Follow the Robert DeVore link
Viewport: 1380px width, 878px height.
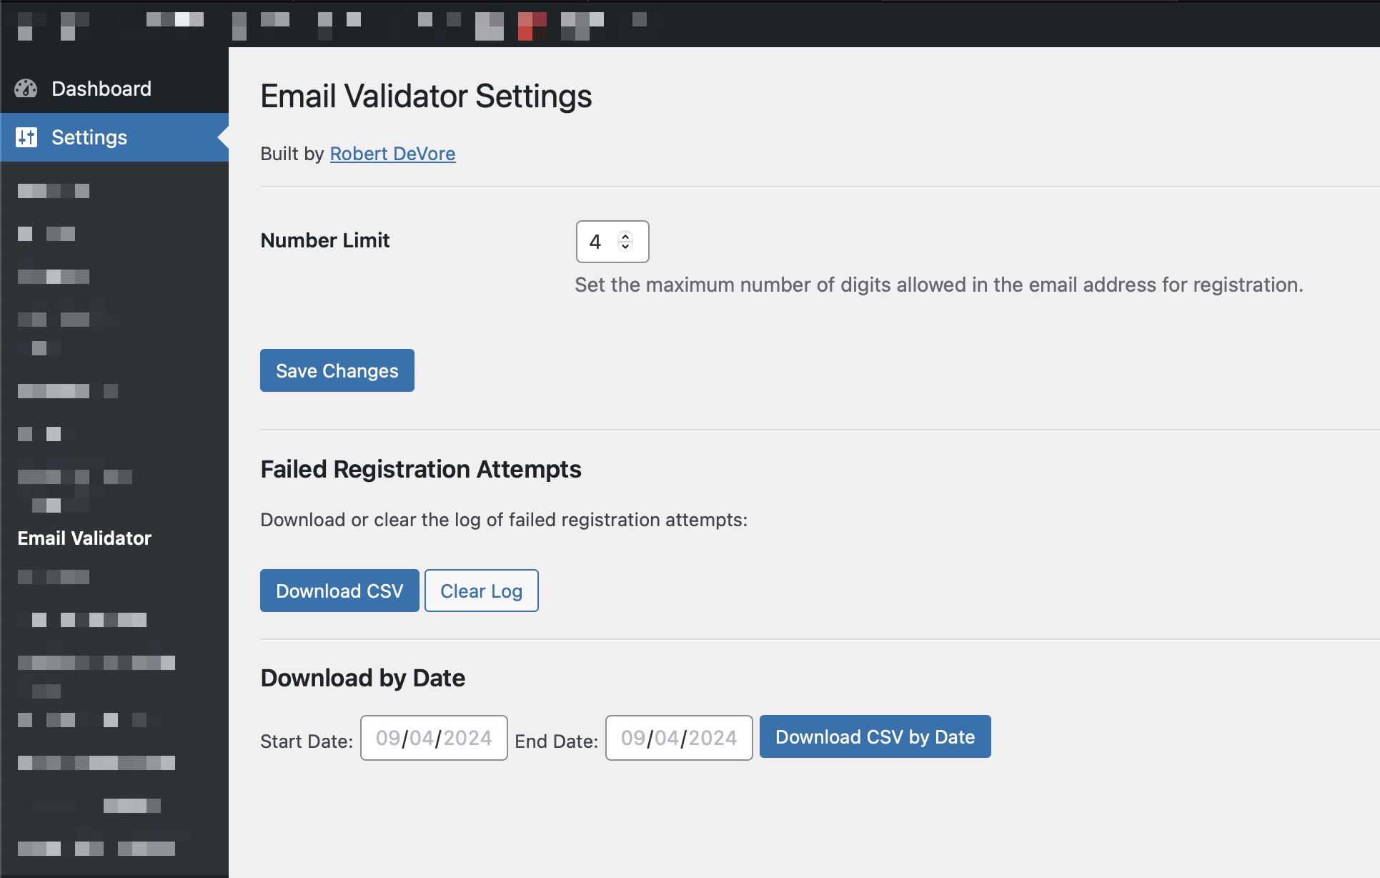(x=392, y=154)
